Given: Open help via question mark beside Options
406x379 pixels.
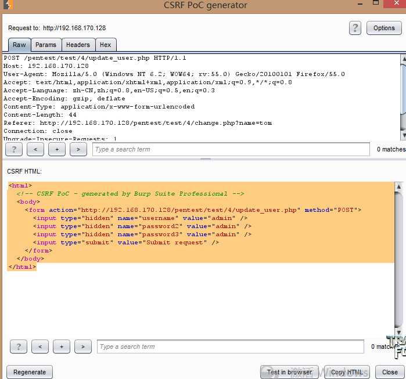Looking at the screenshot, I should click(355, 28).
